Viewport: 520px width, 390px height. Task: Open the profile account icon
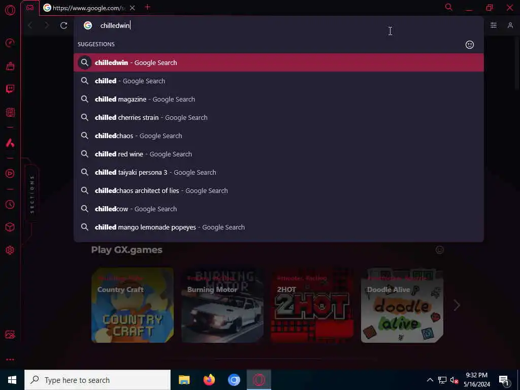click(x=510, y=25)
